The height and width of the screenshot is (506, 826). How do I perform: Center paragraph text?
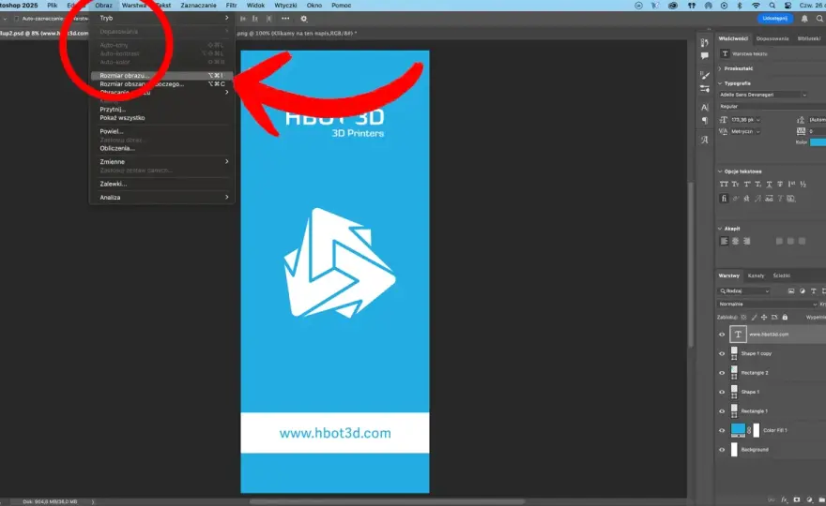tap(735, 241)
